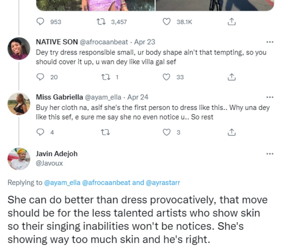Image resolution: width=281 pixels, height=251 pixels.
Task: Open Javin Adejoh's profile name
Action: pos(57,154)
